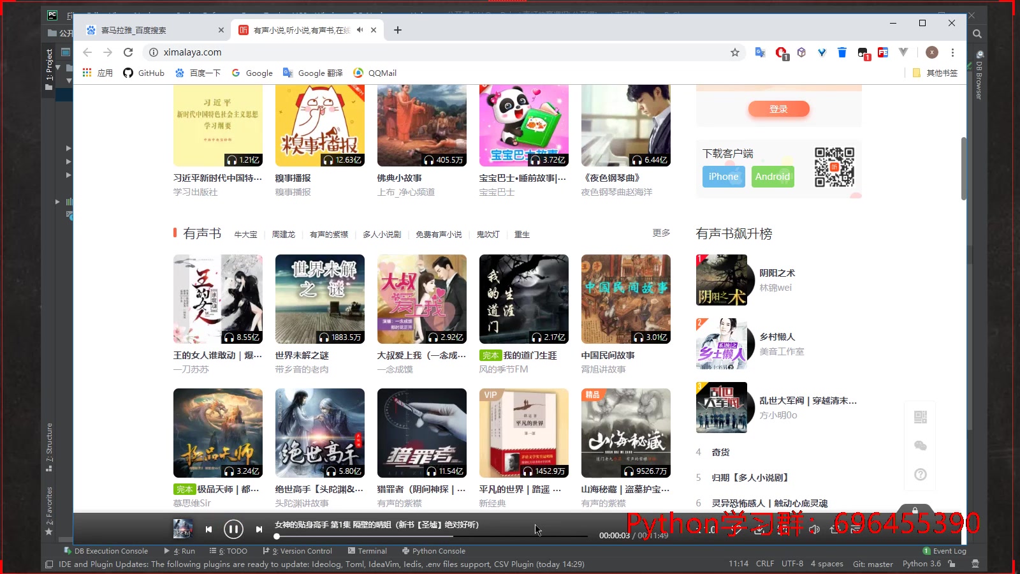Screen dimensions: 1020x574
Task: Open the Run tool window in PyCharm
Action: point(180,551)
